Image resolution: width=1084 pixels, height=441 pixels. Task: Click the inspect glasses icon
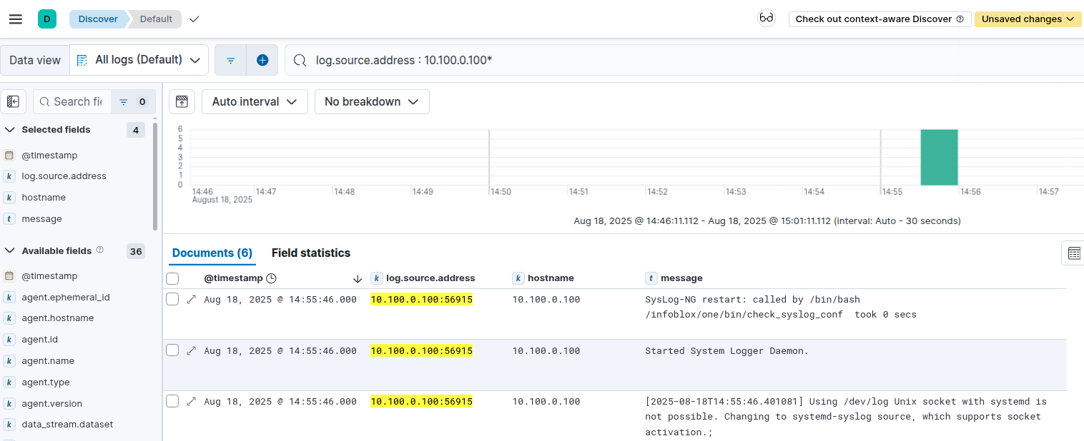pos(767,19)
